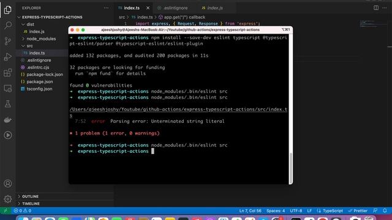Open .eslintrc.cjs file
Viewport: 392px width, 220px height.
(38, 68)
